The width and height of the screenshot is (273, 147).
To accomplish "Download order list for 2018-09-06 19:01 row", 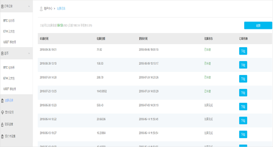I will [243, 51].
